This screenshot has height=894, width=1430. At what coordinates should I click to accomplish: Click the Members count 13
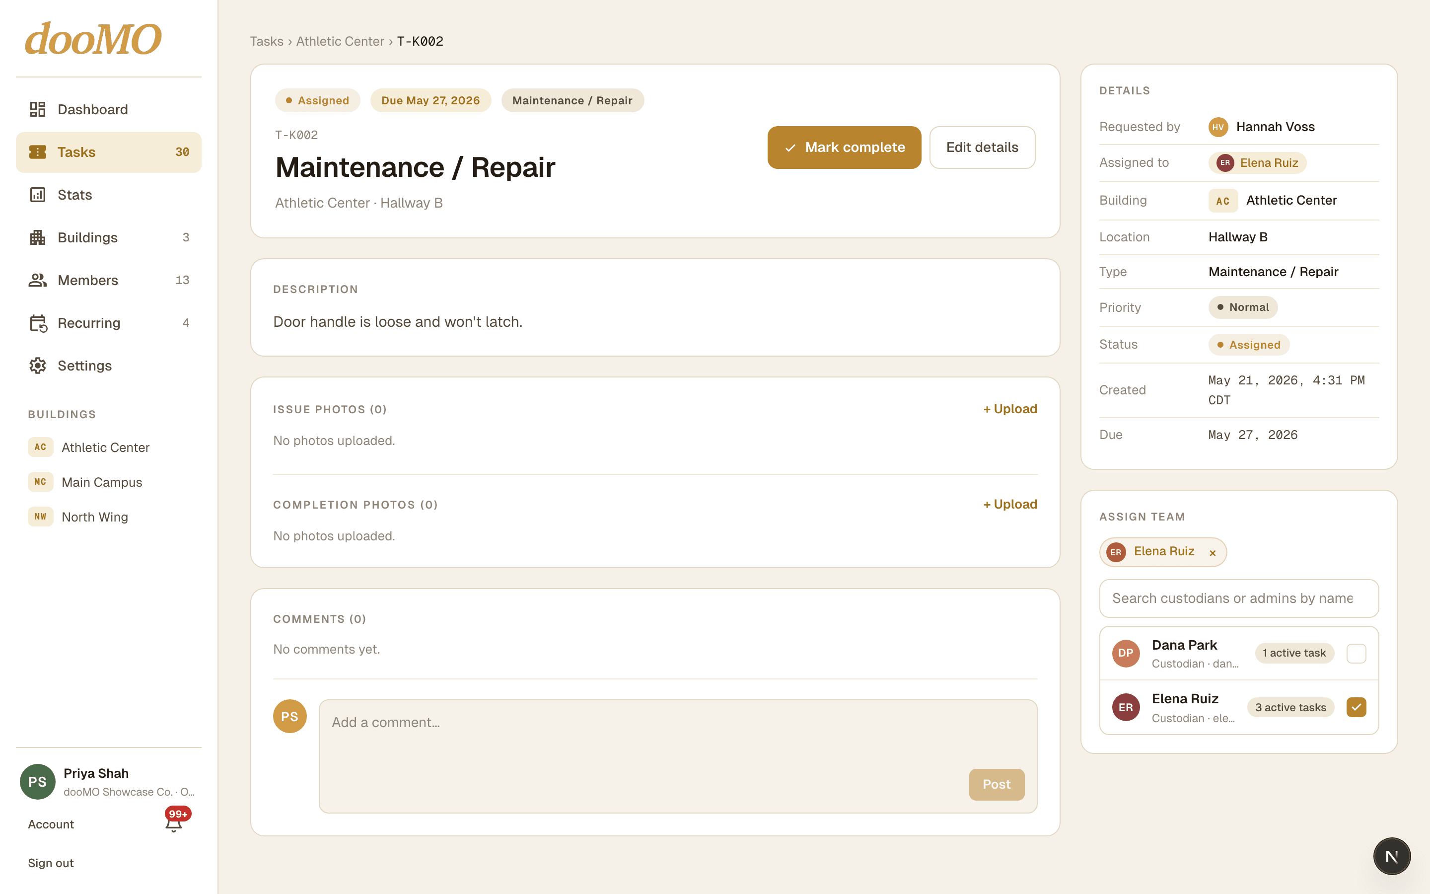pos(182,280)
